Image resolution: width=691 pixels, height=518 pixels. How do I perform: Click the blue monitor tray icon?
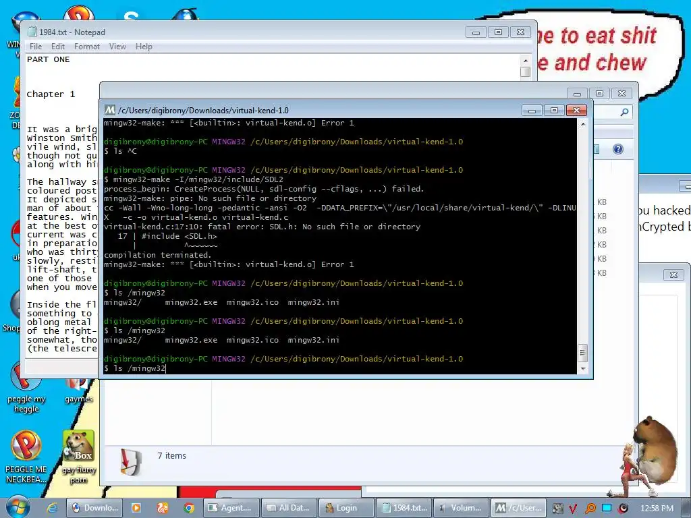(x=607, y=508)
